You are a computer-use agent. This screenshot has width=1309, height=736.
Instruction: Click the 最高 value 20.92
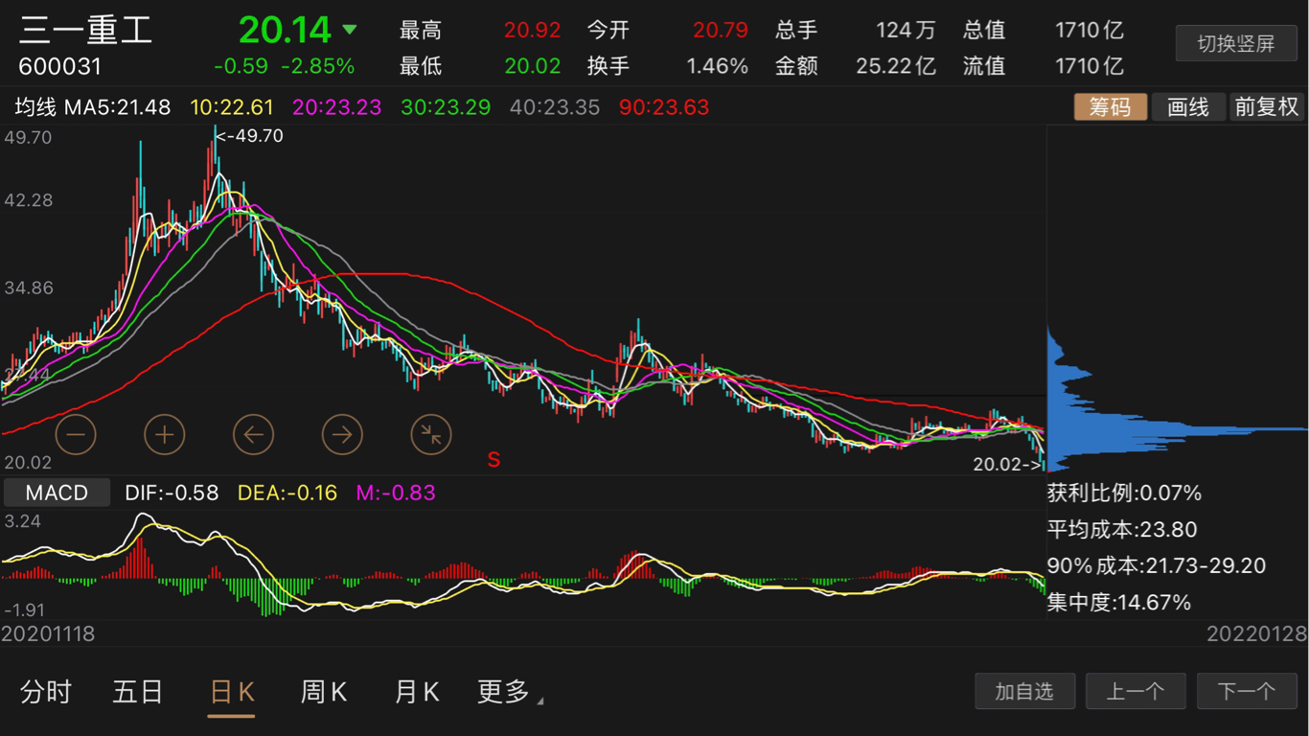533,31
